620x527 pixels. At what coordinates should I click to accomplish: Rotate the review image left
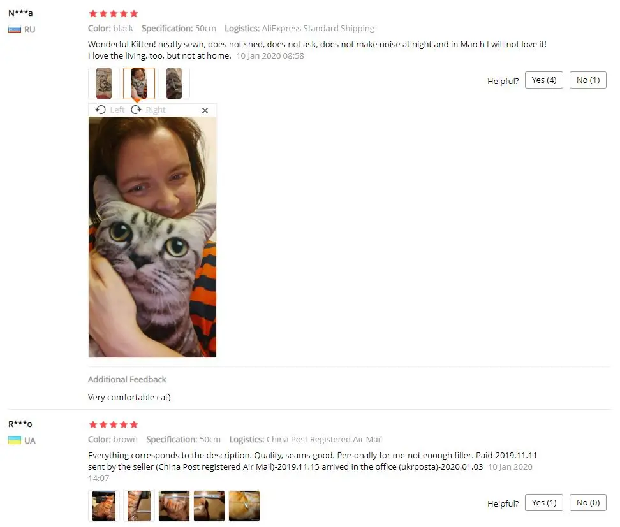coord(110,110)
